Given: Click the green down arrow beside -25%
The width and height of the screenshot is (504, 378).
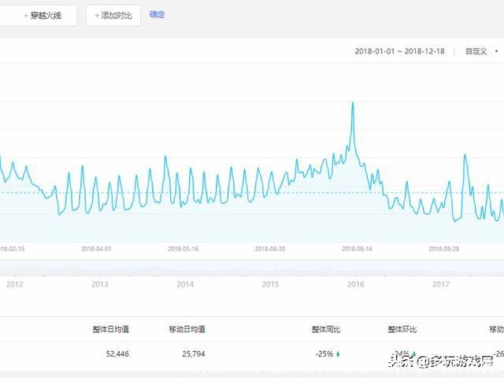Looking at the screenshot, I should [x=339, y=354].
